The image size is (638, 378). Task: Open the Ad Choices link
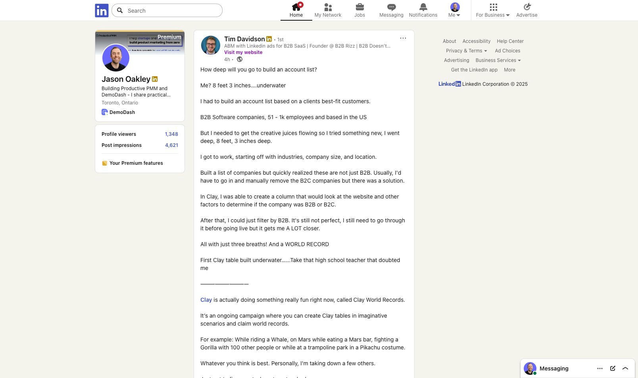coord(507,51)
